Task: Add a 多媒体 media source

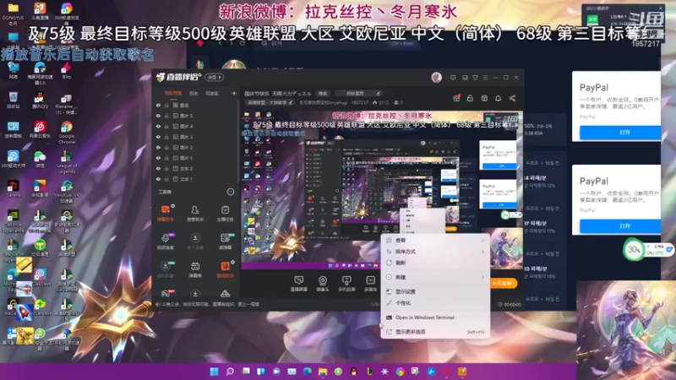Action: pos(370,284)
